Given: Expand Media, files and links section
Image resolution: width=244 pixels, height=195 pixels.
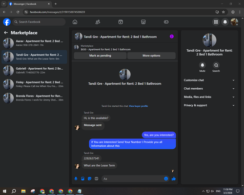Looking at the screenshot, I should coord(209,97).
